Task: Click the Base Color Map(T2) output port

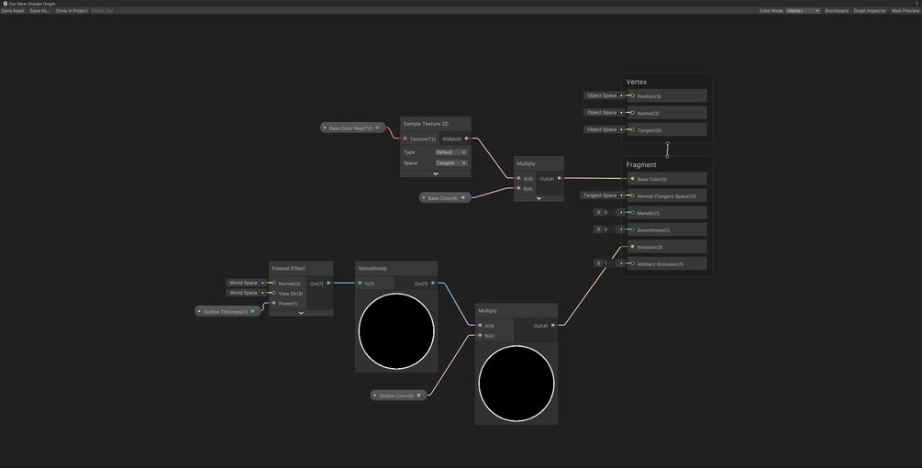Action: (377, 128)
